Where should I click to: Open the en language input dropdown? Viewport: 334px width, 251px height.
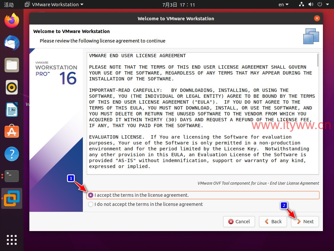point(283,5)
